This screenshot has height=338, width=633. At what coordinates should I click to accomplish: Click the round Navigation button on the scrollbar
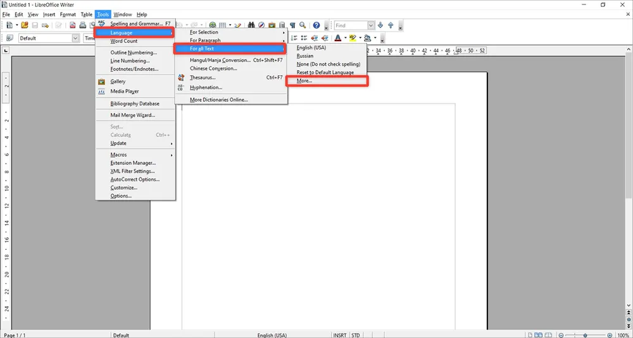click(629, 319)
